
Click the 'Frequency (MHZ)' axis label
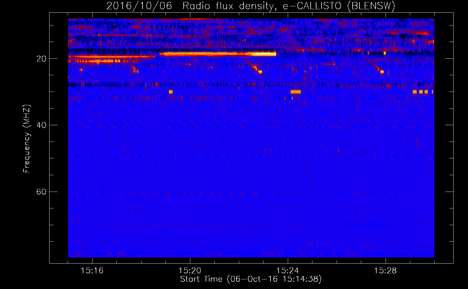pyautogui.click(x=27, y=139)
